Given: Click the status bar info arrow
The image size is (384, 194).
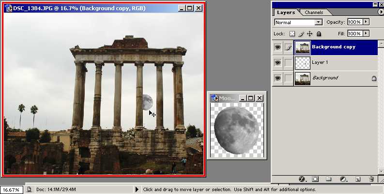Looking at the screenshot, I should click(137, 190).
